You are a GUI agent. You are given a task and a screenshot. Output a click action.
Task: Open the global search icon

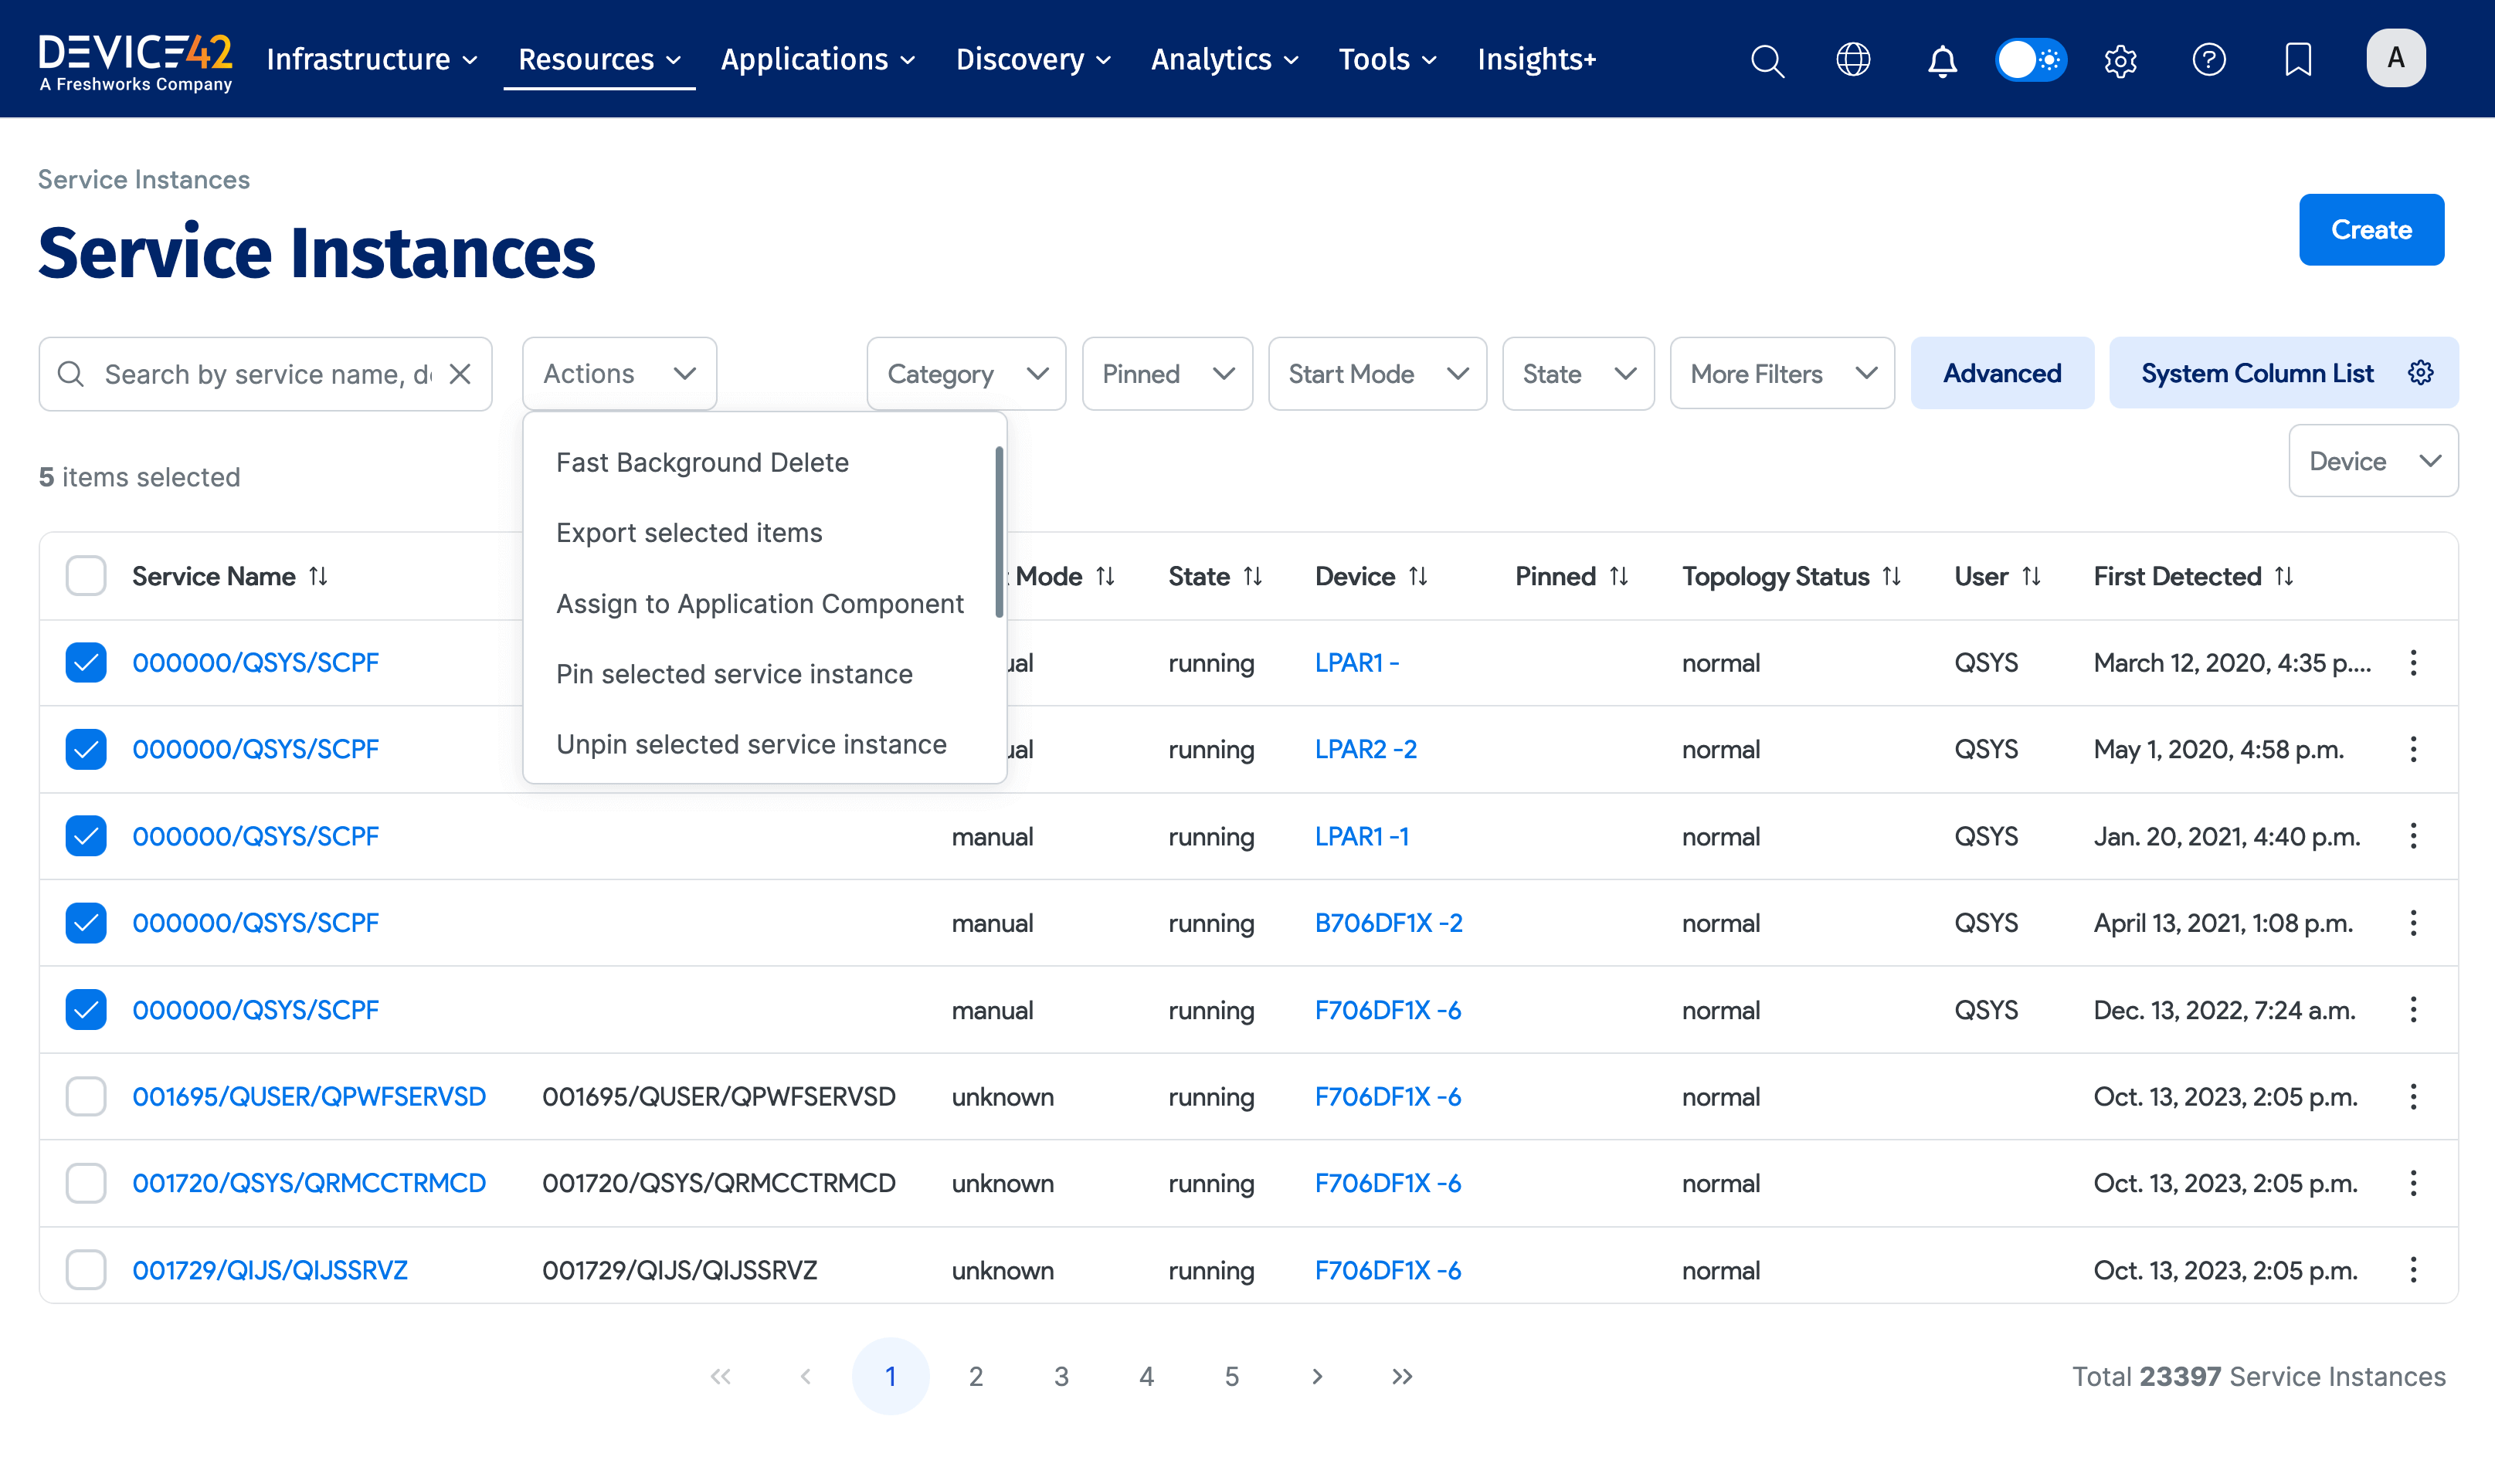click(1767, 60)
